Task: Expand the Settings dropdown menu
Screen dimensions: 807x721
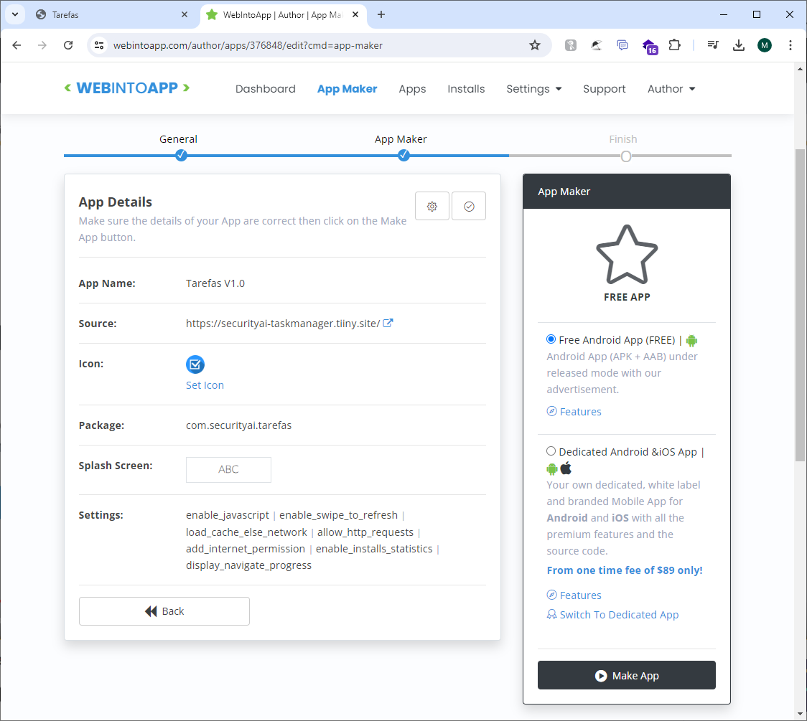Action: pos(533,89)
